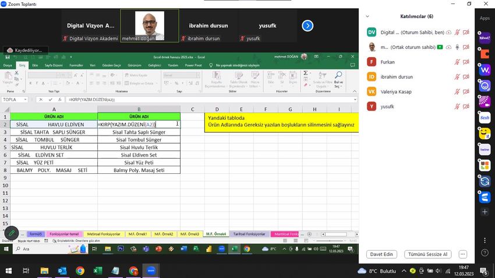Switch to Tarihsel Fonksiyonlar sheet
Image resolution: width=495 pixels, height=278 pixels.
pyautogui.click(x=249, y=234)
